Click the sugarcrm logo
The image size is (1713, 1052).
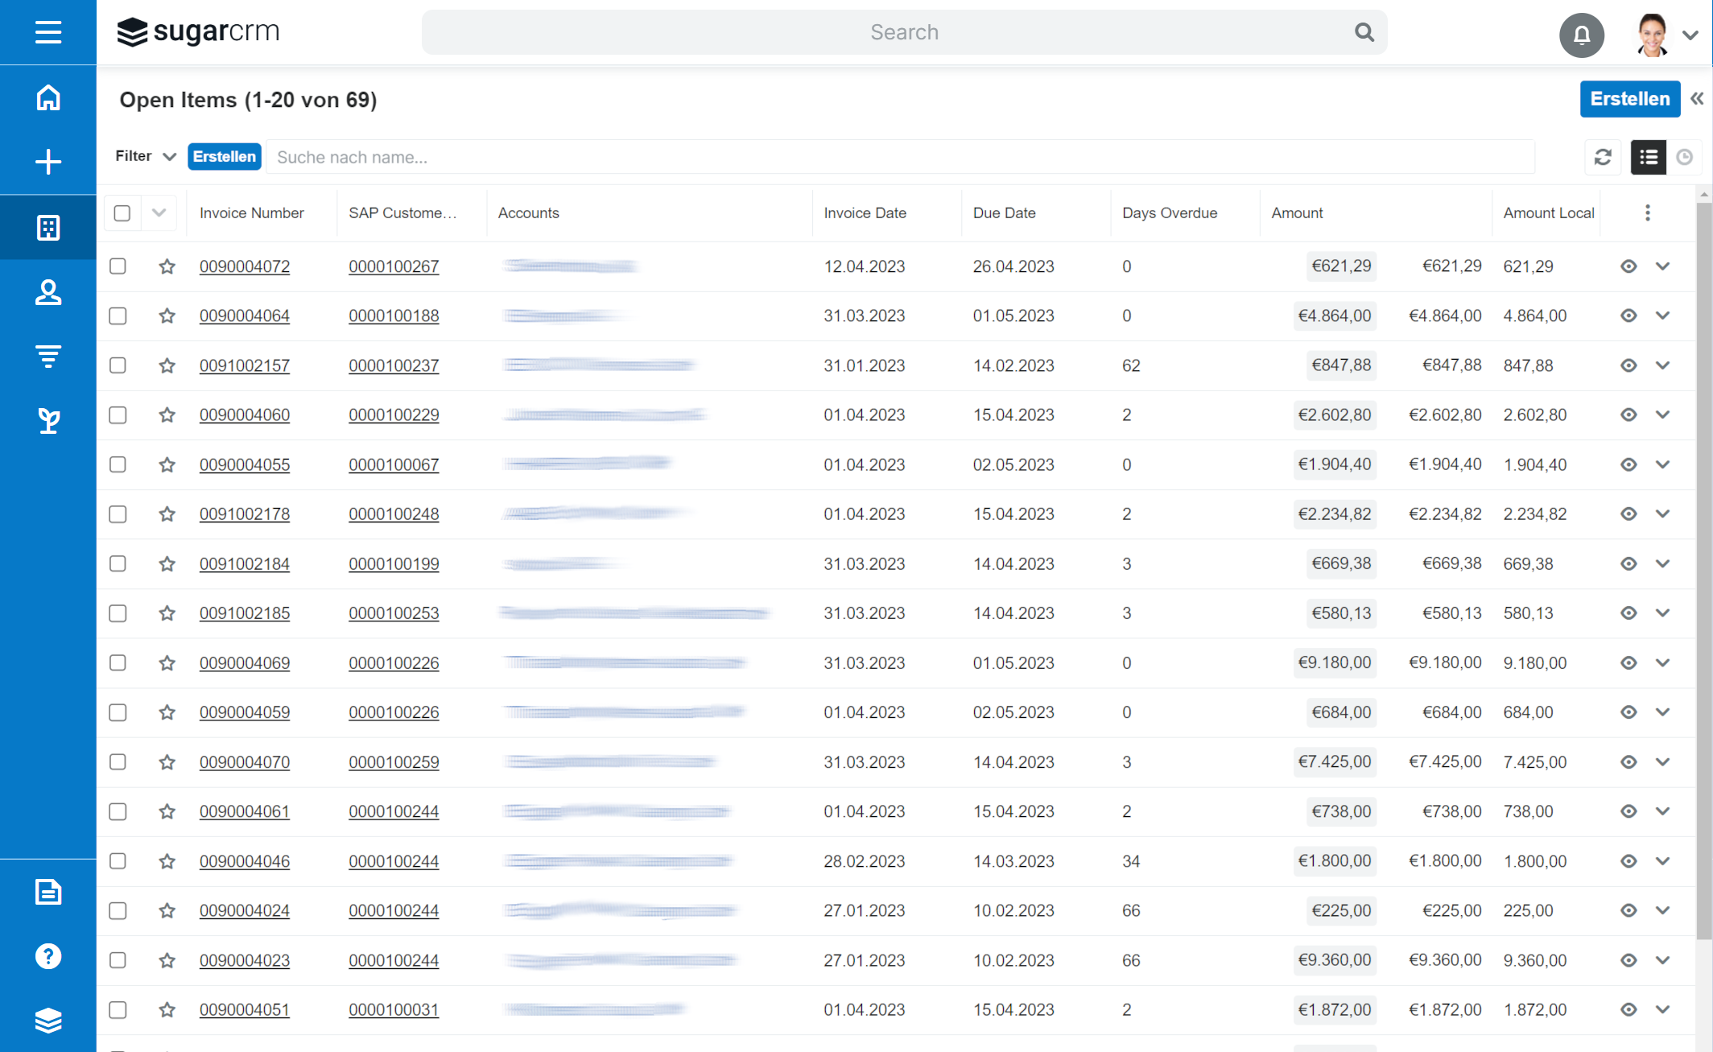(x=198, y=32)
